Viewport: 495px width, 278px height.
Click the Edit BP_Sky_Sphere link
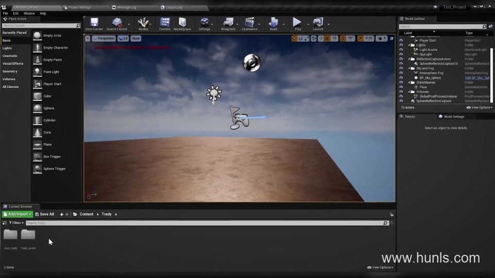tap(477, 78)
